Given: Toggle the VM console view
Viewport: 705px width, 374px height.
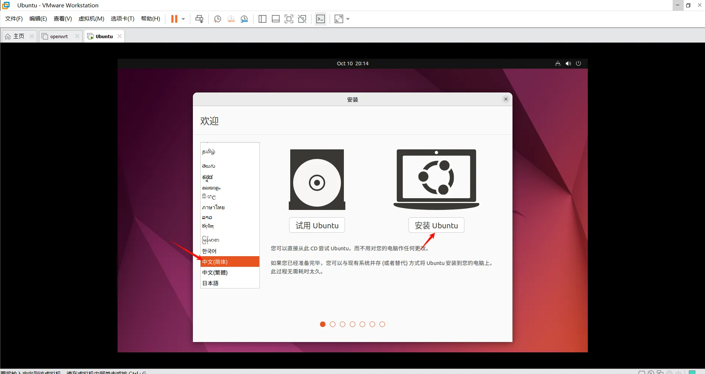Looking at the screenshot, I should 320,19.
